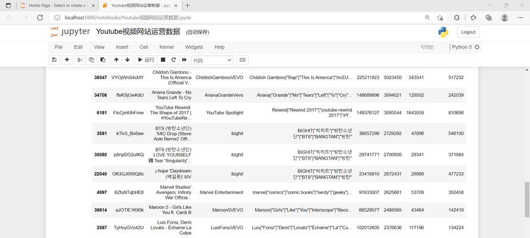Open browser collections icon
This screenshot has height=238, width=530.
[488, 17]
